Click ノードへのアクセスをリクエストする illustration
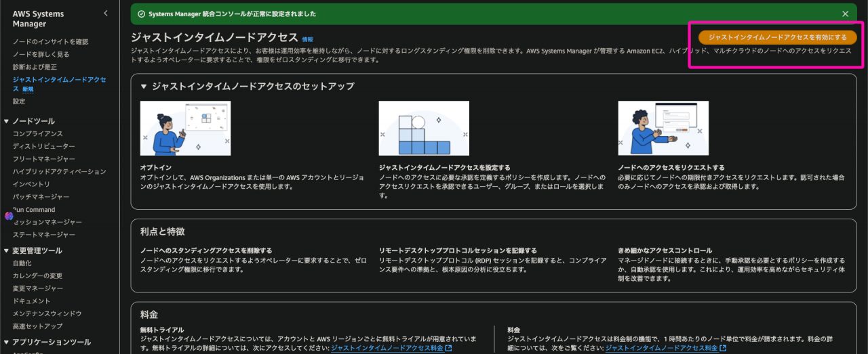 [663, 129]
